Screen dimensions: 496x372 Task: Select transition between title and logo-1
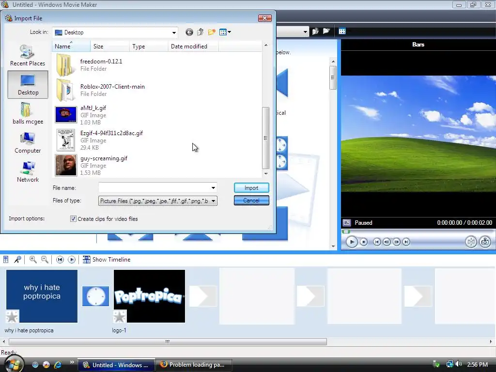(95, 296)
